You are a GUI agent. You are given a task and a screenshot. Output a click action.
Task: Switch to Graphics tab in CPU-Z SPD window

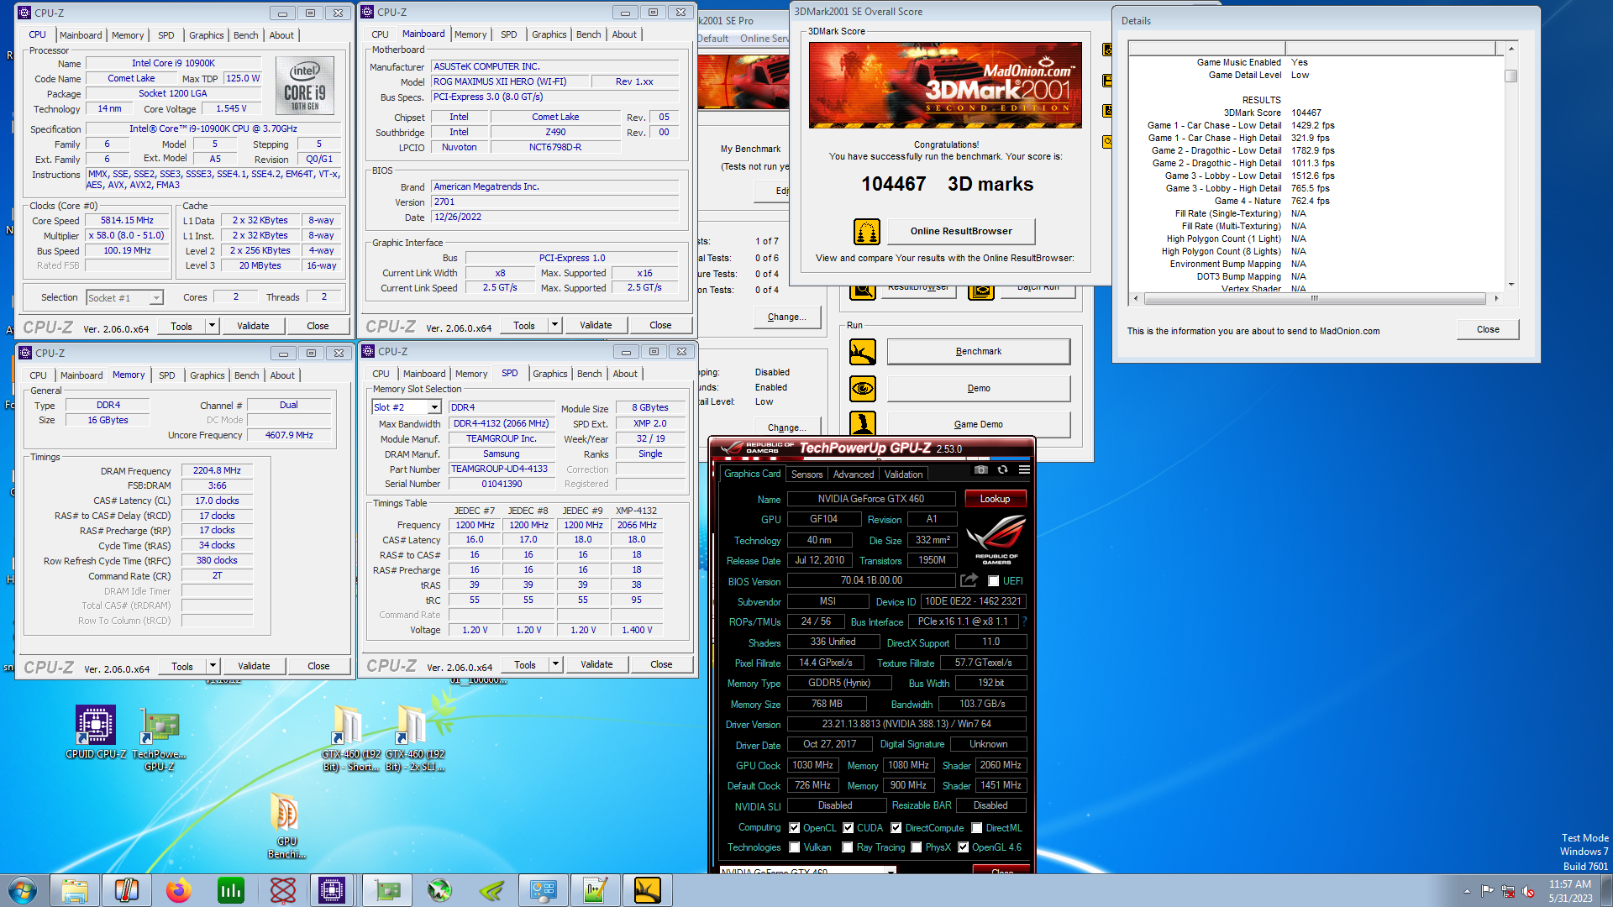click(549, 374)
